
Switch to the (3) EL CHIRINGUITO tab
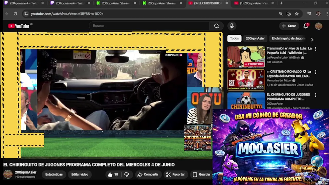click(208, 3)
